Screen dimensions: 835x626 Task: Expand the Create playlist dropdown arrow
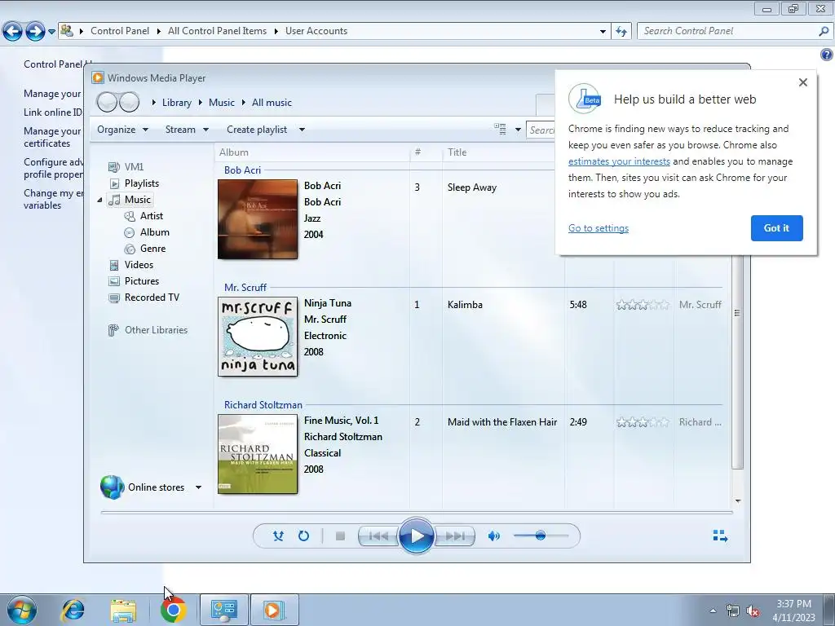(302, 130)
